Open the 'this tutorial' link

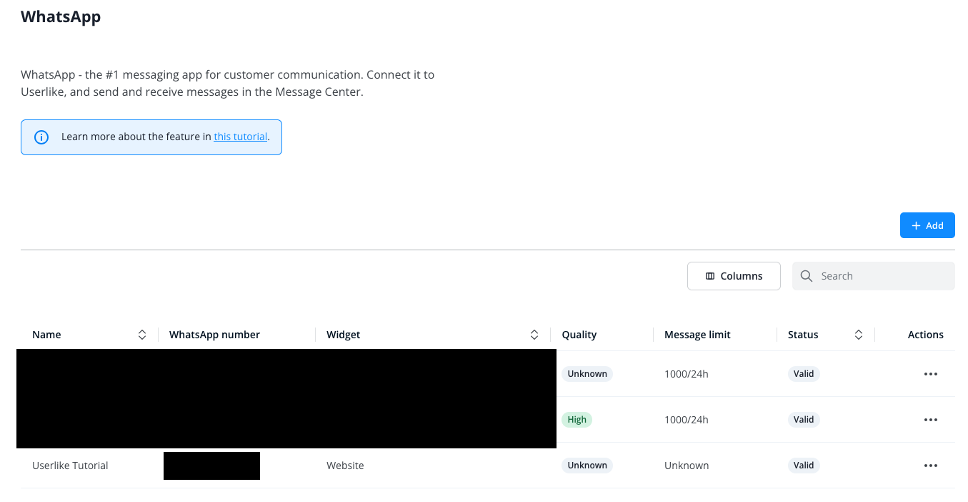coord(240,137)
